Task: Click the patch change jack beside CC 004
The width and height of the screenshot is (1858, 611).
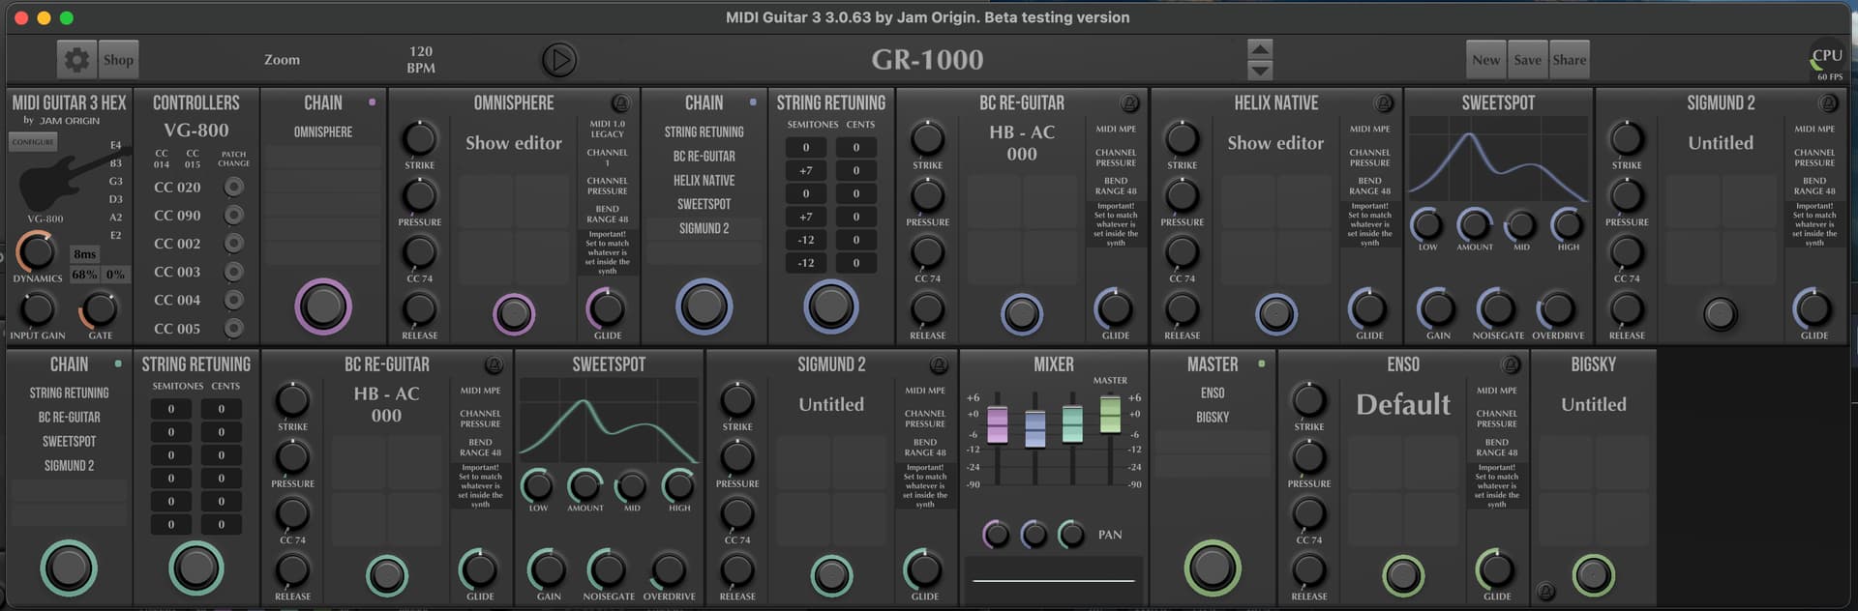Action: click(233, 300)
